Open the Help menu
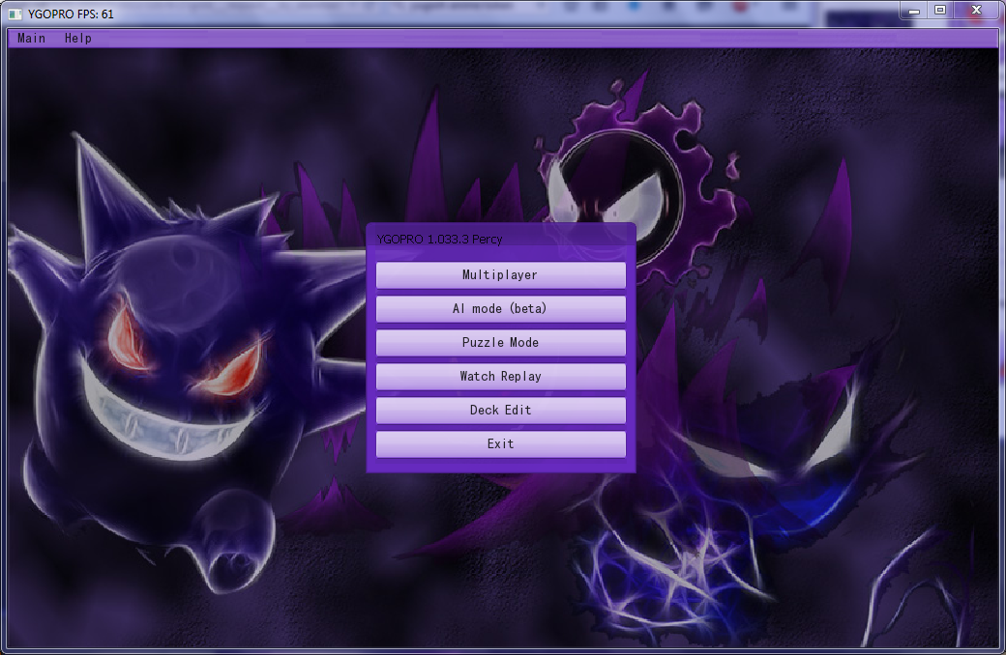 pos(78,39)
